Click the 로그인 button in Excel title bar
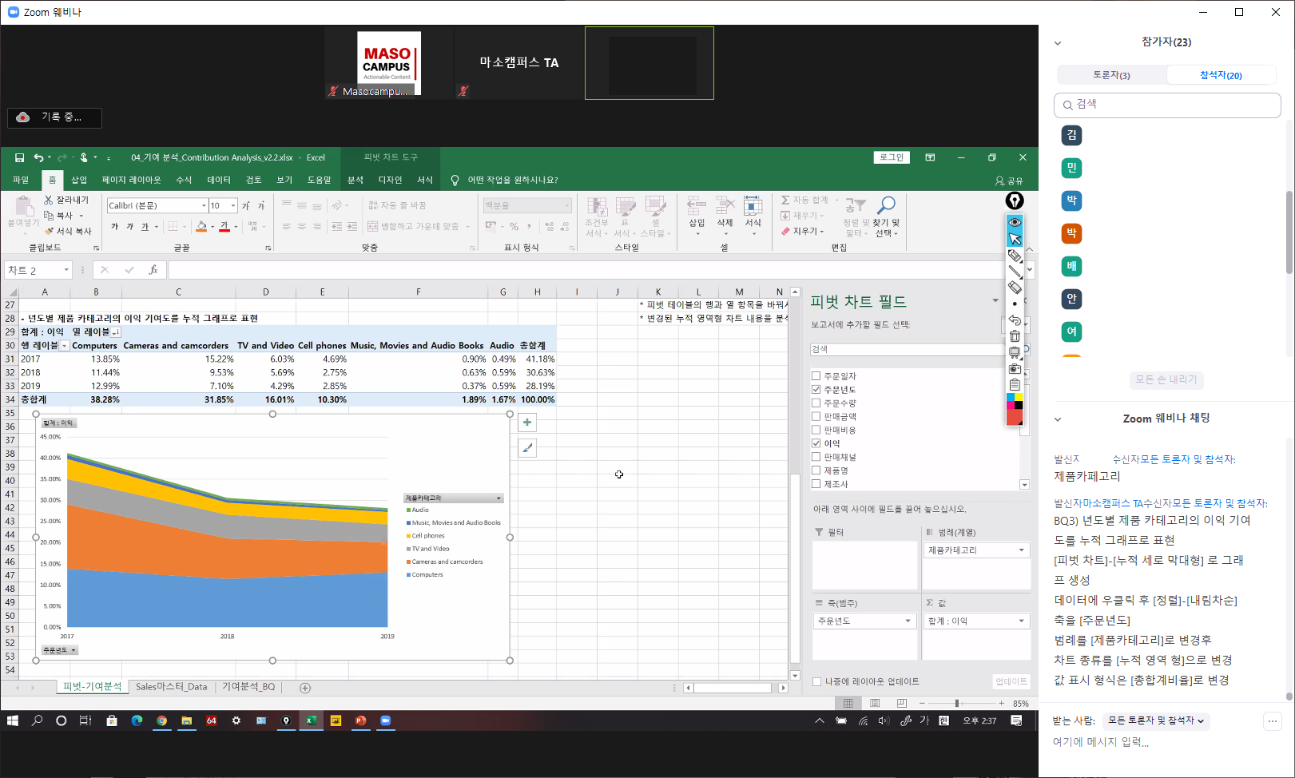This screenshot has width=1295, height=778. pyautogui.click(x=892, y=157)
